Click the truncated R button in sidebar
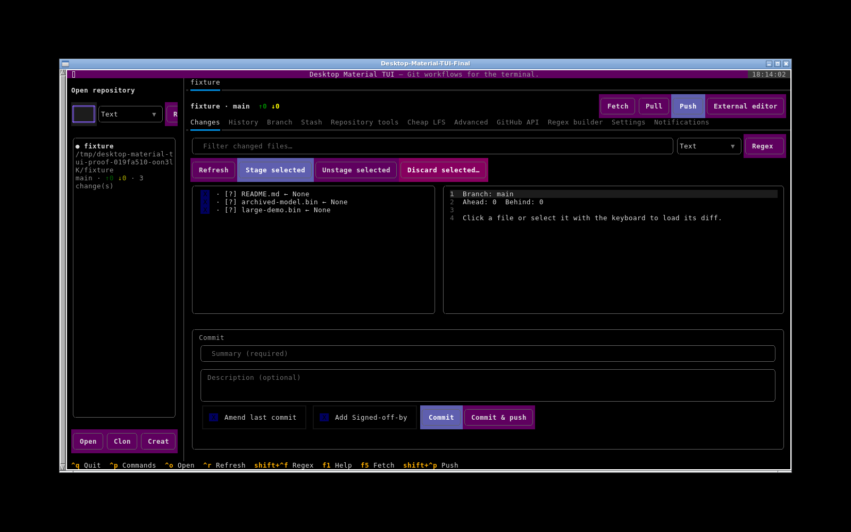Viewport: 851px width, 532px height. point(172,114)
